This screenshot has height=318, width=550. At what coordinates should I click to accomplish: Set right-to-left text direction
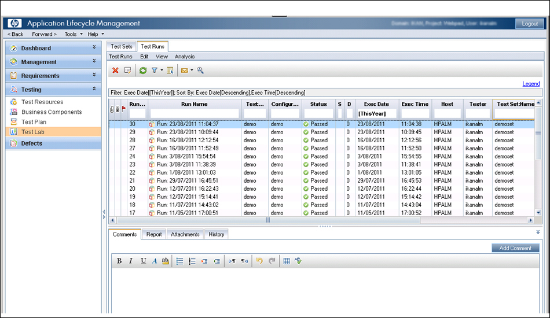click(244, 261)
